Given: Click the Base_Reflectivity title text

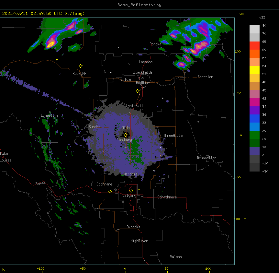Looking at the screenshot, I should [x=139, y=5].
